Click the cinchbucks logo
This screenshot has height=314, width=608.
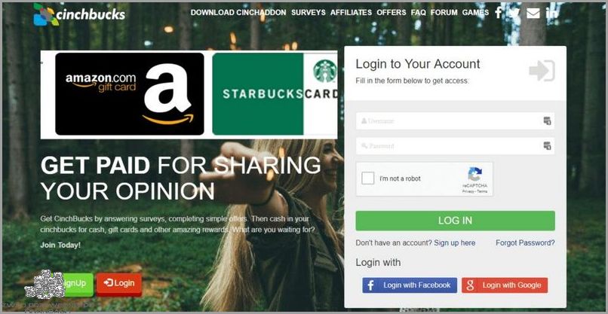(x=79, y=15)
